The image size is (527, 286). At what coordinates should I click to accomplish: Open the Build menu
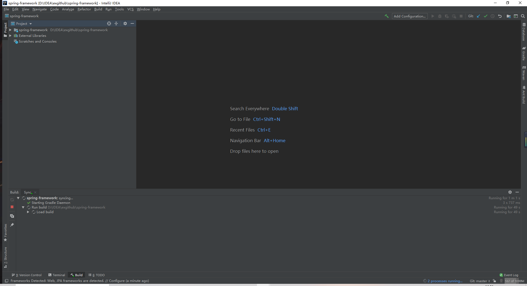click(x=98, y=9)
